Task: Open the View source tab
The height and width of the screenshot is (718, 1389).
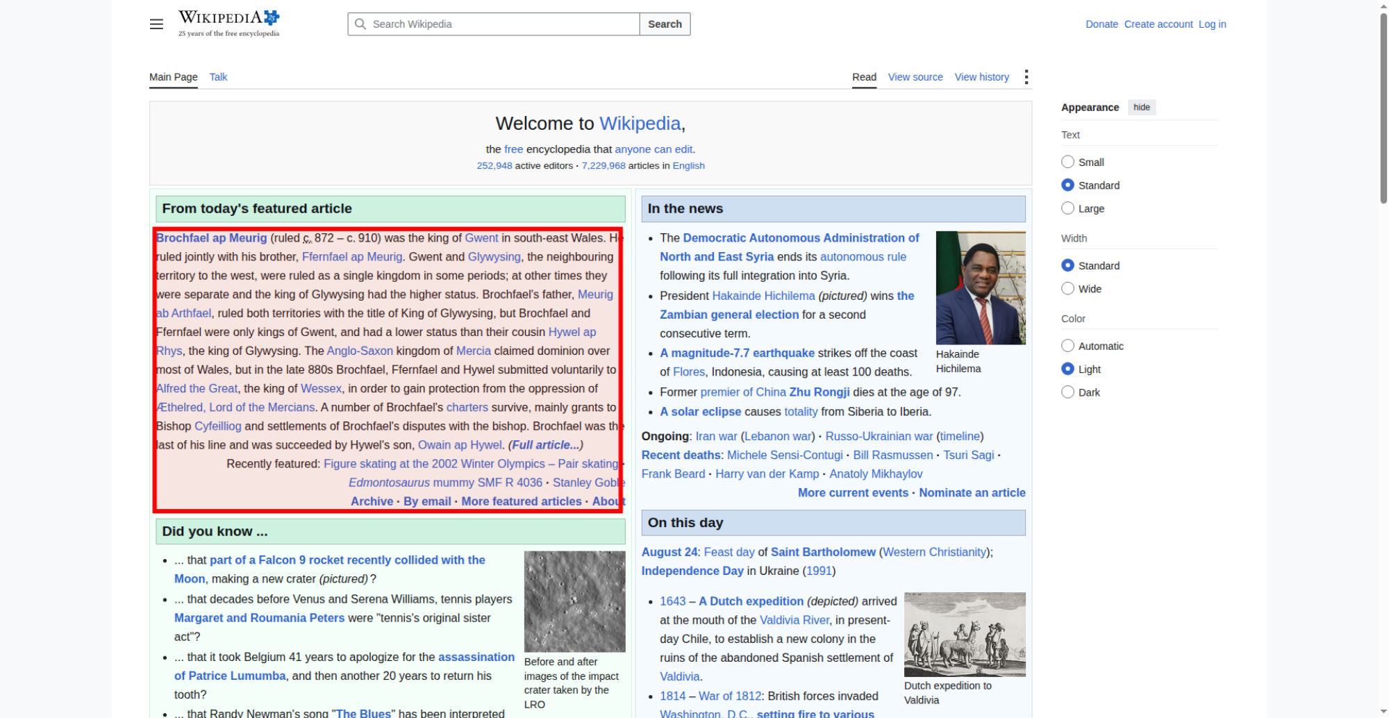Action: [x=915, y=77]
